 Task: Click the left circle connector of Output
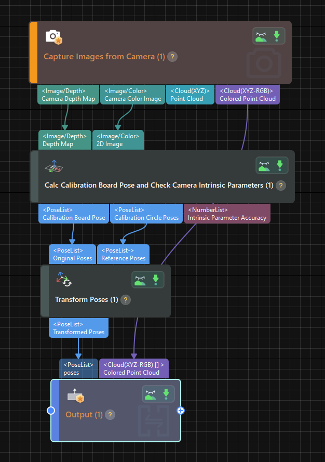[x=51, y=411]
